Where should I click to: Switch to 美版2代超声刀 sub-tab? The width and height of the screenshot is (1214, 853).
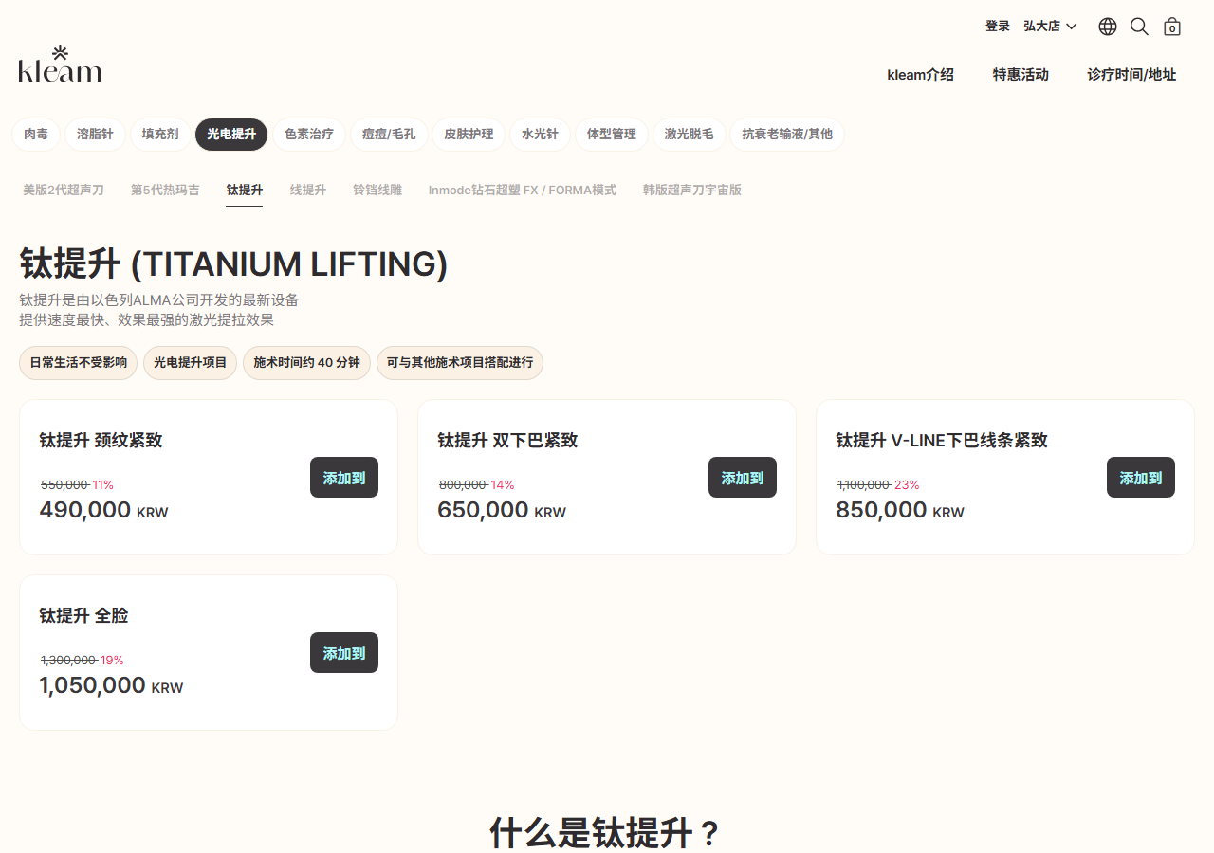coord(64,190)
